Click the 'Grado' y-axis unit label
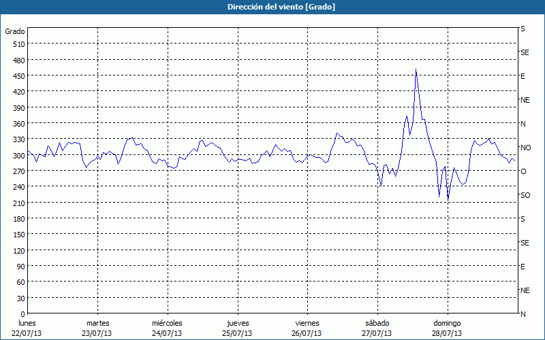This screenshot has height=340, width=545. (x=15, y=31)
